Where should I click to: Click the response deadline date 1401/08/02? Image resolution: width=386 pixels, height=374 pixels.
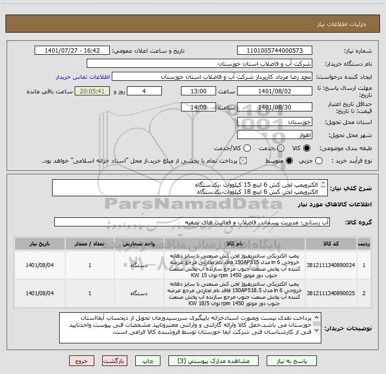[x=275, y=91]
